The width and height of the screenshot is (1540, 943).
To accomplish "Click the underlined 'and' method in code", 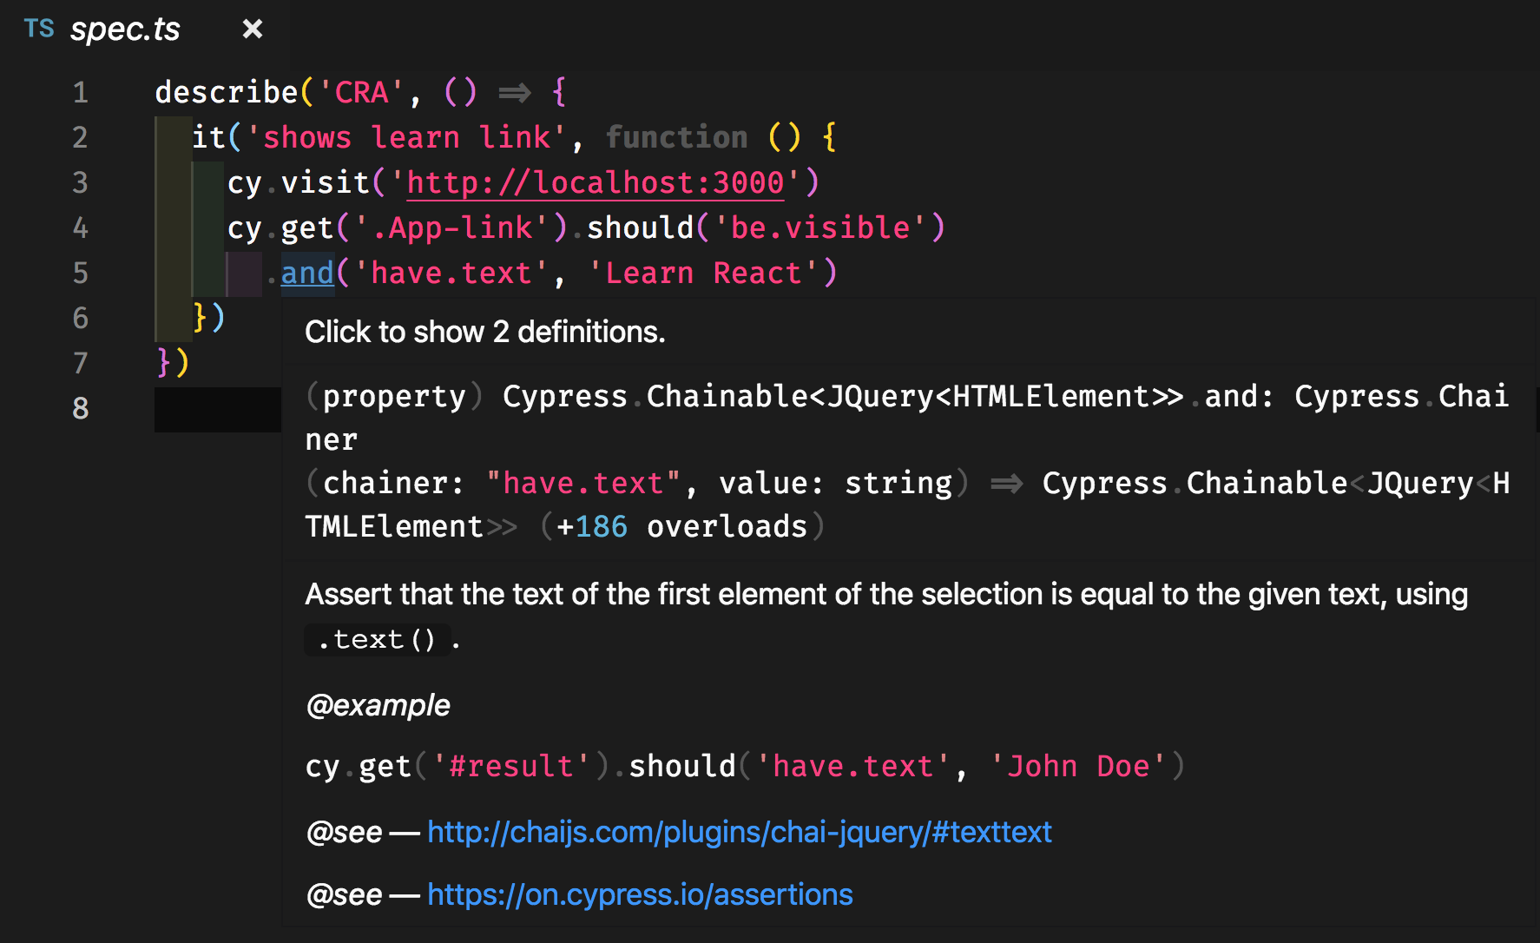I will point(307,273).
